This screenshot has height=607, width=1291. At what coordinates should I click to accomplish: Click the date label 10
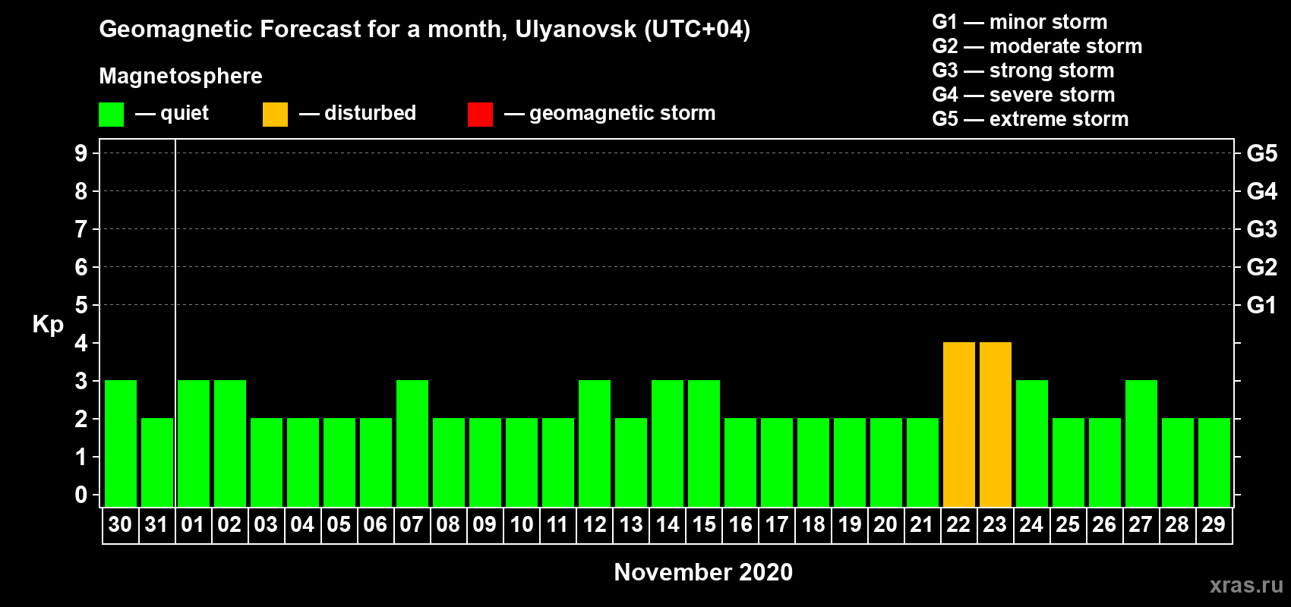point(521,524)
